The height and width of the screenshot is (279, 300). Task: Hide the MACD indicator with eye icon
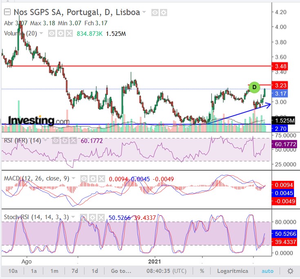[x=84, y=179]
